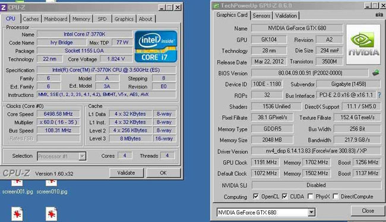Click the Transistors value 3500M
Viewport: 386px width, 222px height.
pos(329,62)
